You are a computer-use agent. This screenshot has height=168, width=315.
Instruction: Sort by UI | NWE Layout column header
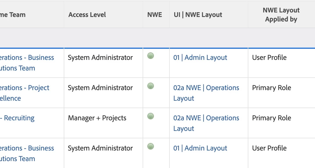coord(198,15)
